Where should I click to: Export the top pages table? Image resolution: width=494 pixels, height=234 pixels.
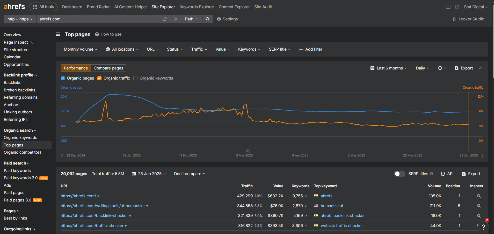[471, 174]
